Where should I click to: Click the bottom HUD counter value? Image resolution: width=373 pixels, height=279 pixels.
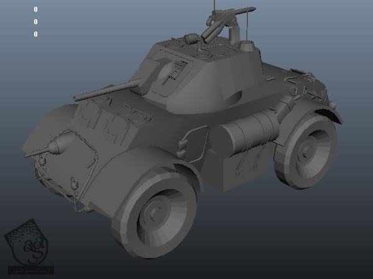click(35, 34)
